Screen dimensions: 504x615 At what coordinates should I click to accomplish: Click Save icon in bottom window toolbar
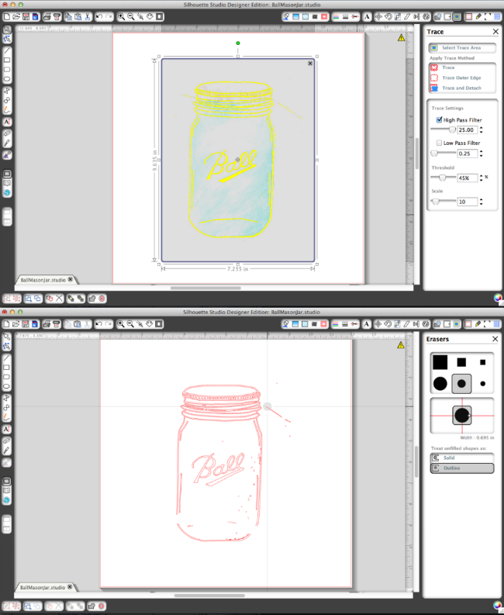26,324
